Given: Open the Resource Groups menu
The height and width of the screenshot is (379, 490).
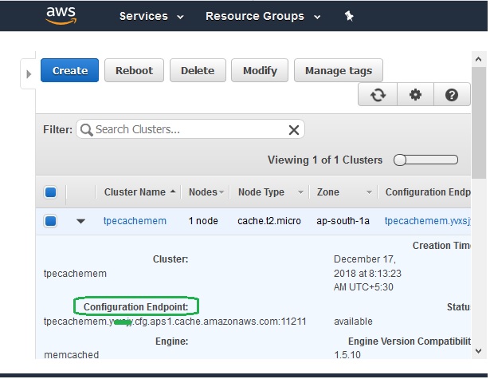Looking at the screenshot, I should point(262,16).
